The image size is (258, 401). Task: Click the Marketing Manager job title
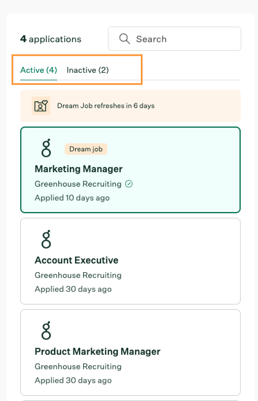point(79,169)
